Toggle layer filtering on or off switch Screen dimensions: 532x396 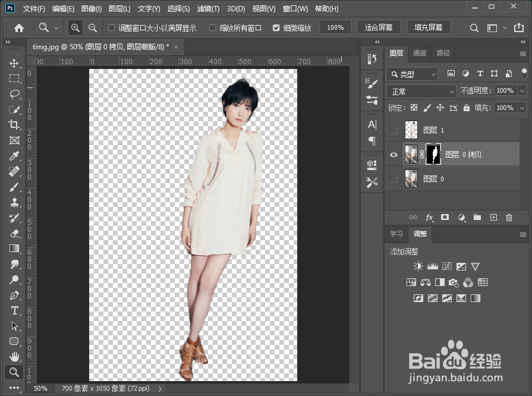[x=524, y=73]
